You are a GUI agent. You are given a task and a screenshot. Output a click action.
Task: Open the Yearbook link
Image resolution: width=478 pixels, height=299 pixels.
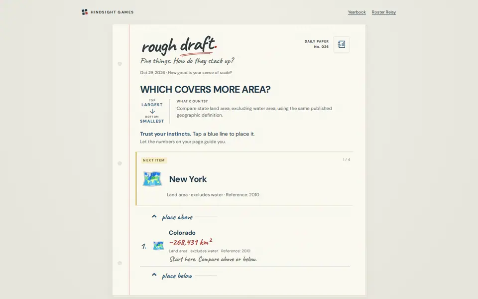[357, 12]
